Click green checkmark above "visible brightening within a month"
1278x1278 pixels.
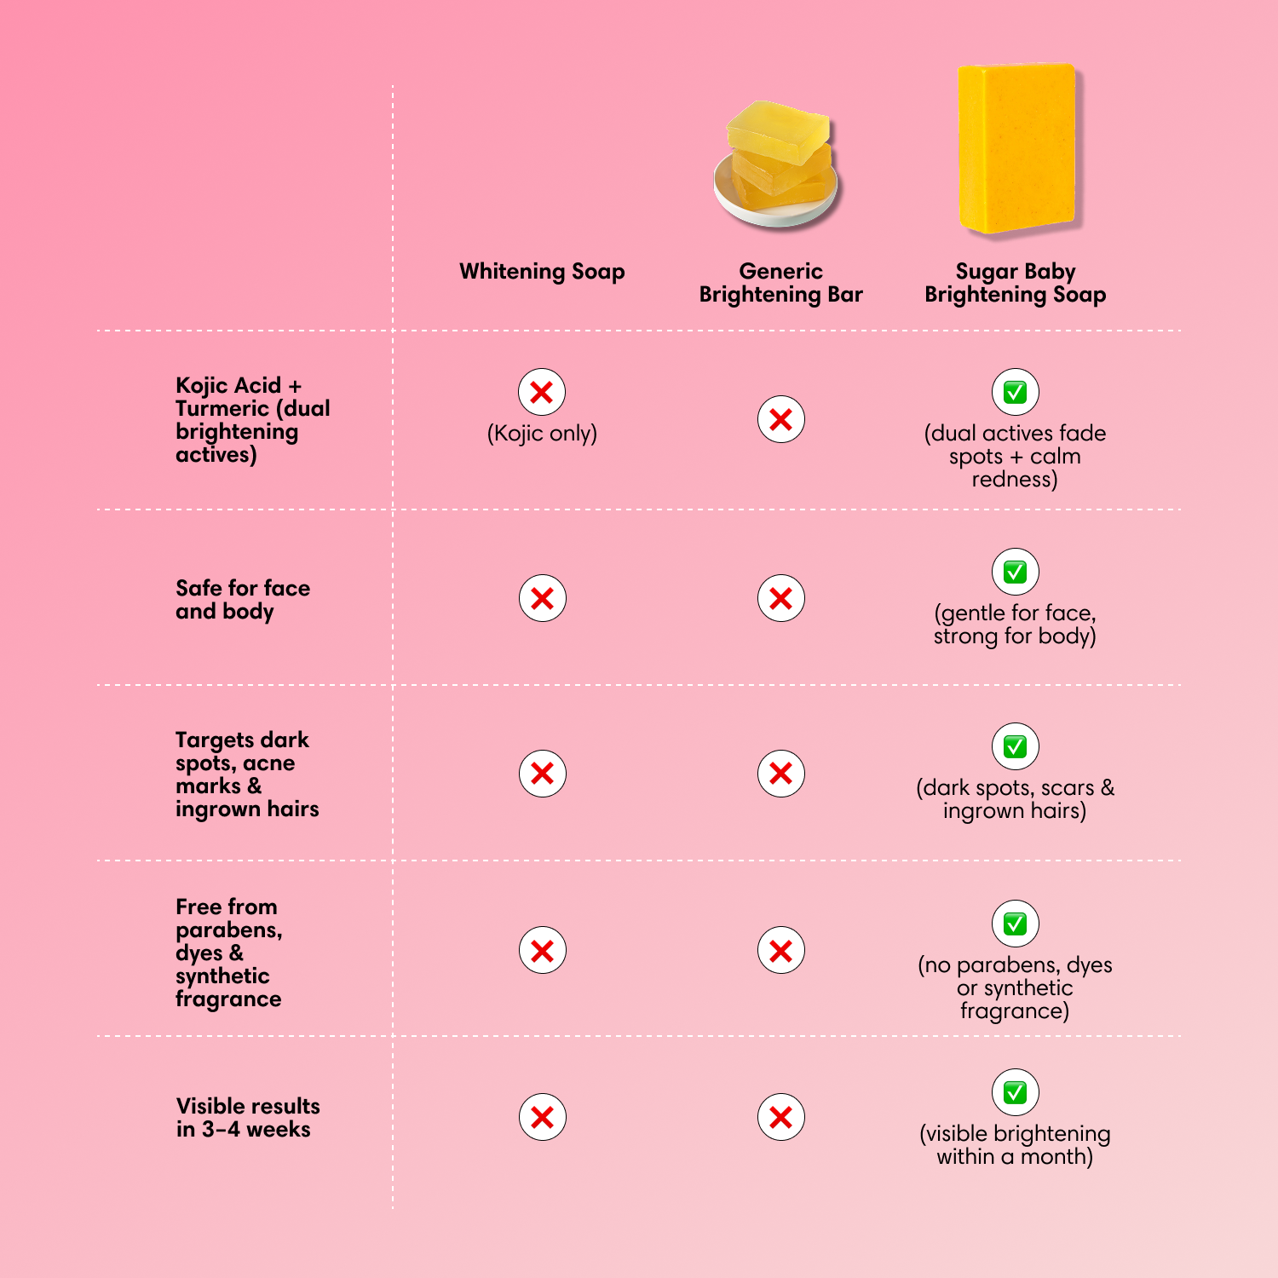(x=1015, y=1092)
